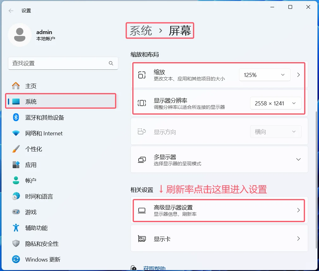
Task: Click the 个性化 brush icon
Action: pyautogui.click(x=15, y=149)
